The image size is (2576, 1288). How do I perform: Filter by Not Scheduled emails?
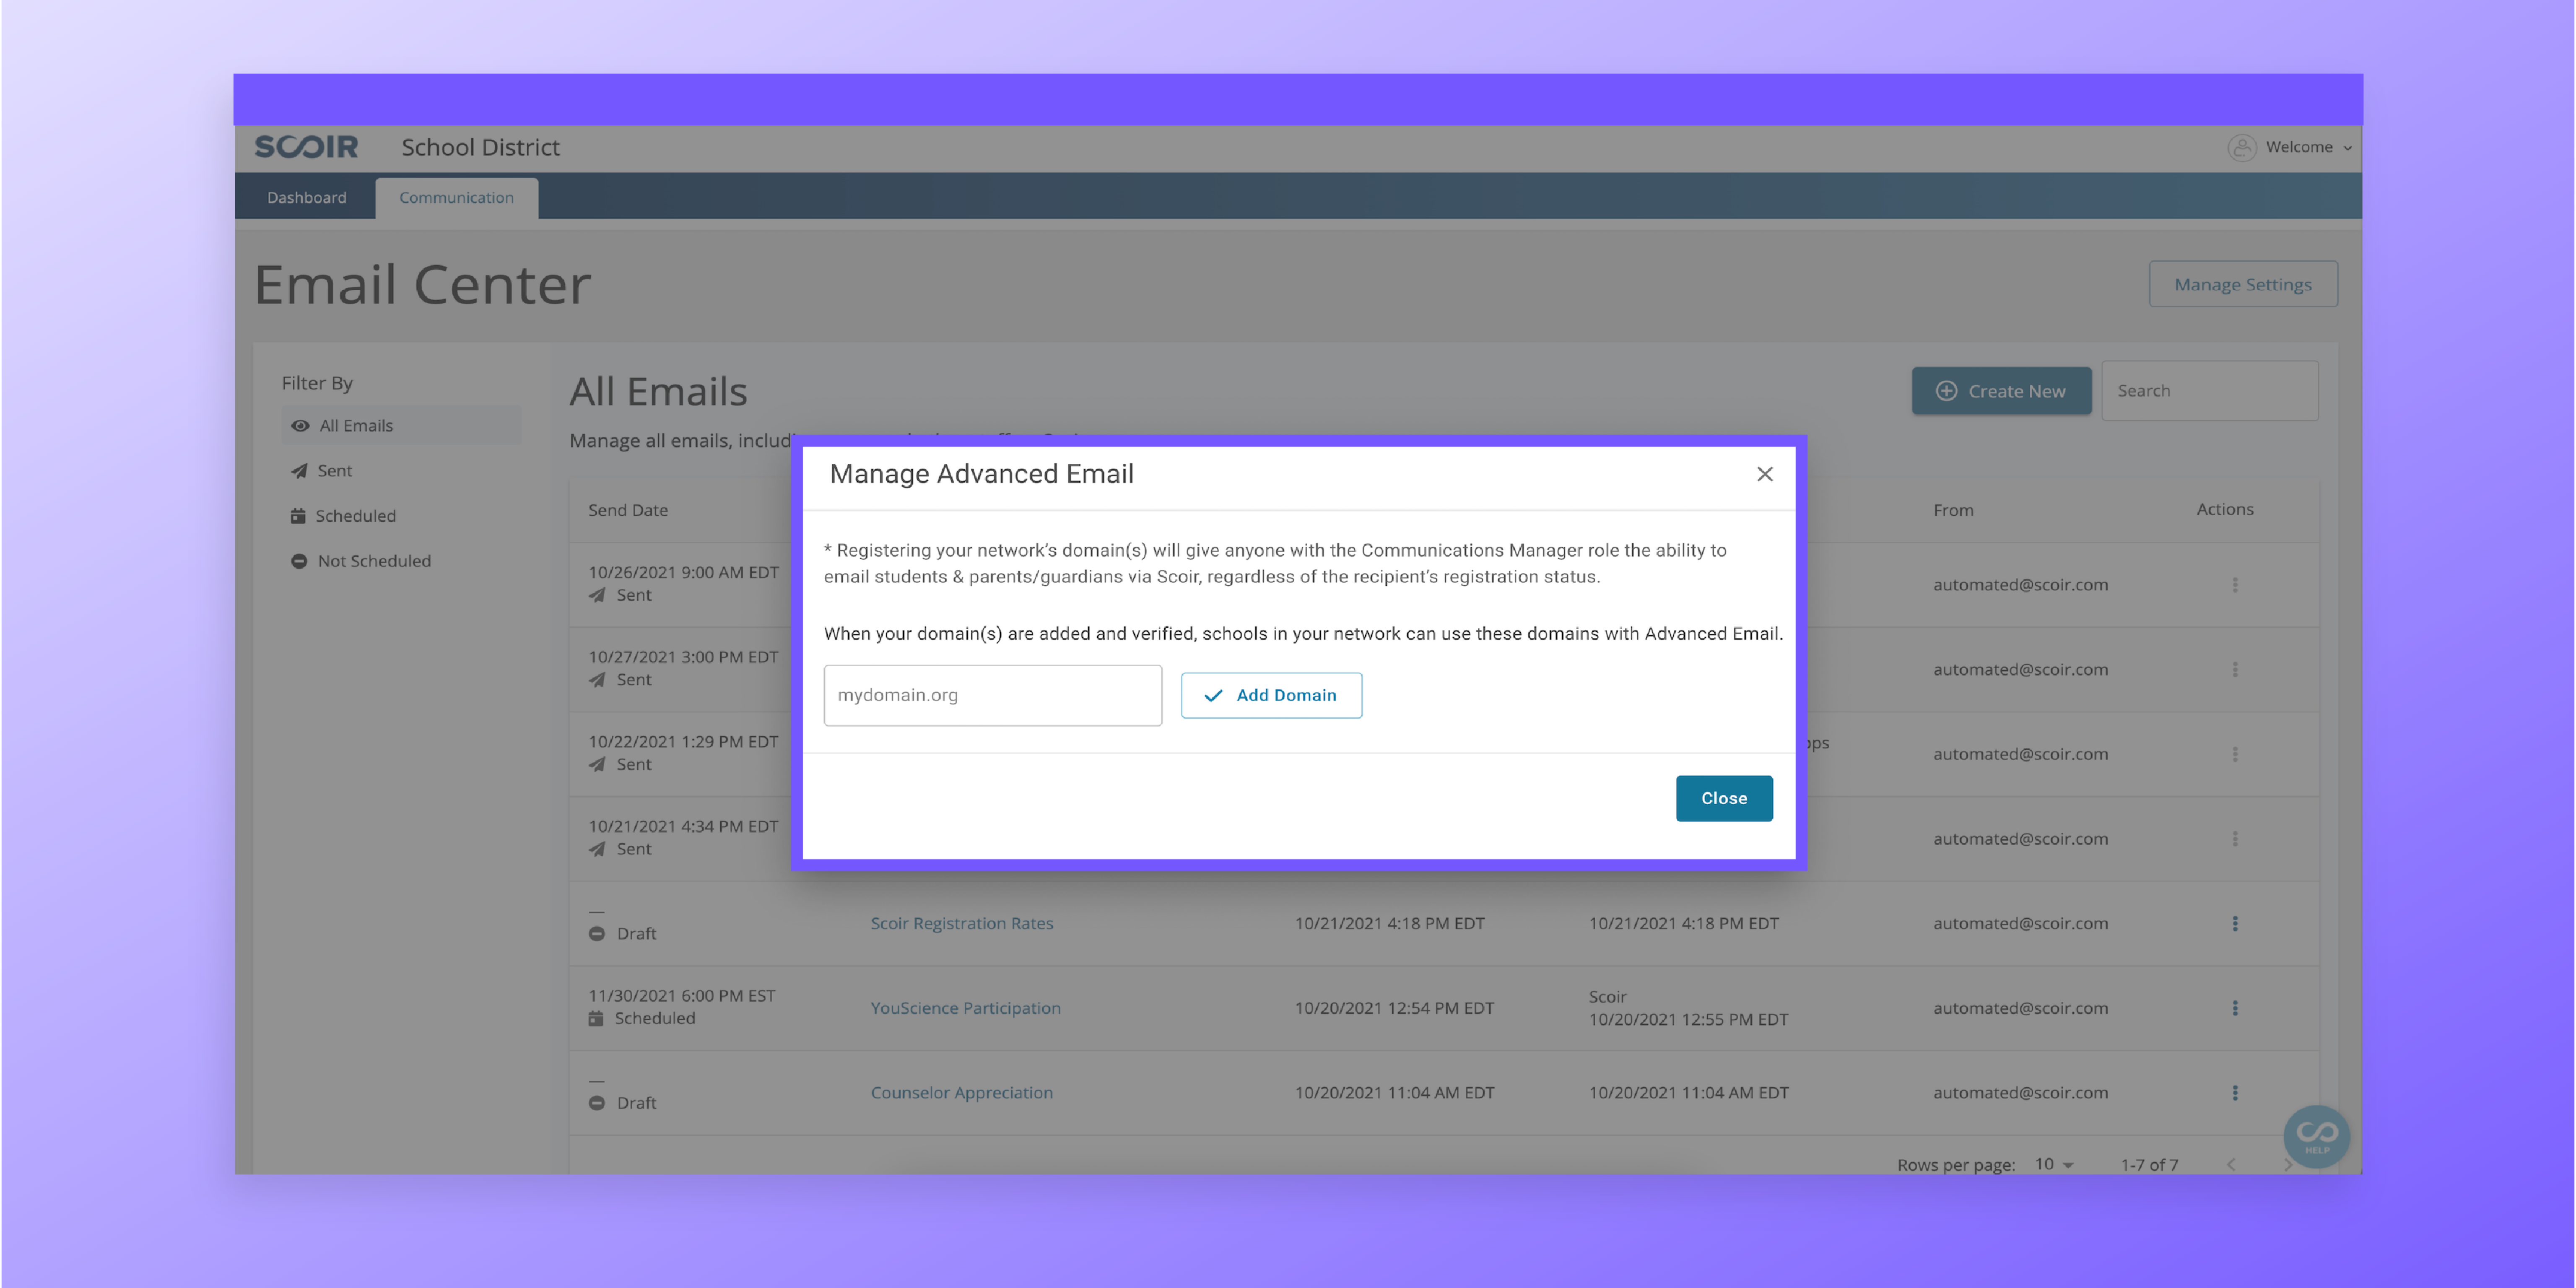pos(374,561)
